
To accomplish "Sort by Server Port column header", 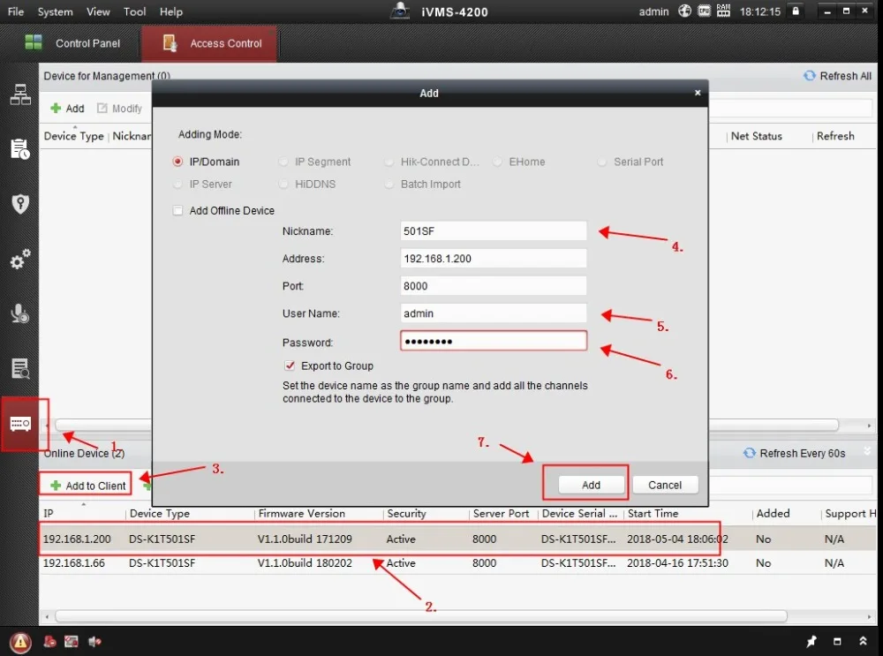I will pyautogui.click(x=503, y=514).
